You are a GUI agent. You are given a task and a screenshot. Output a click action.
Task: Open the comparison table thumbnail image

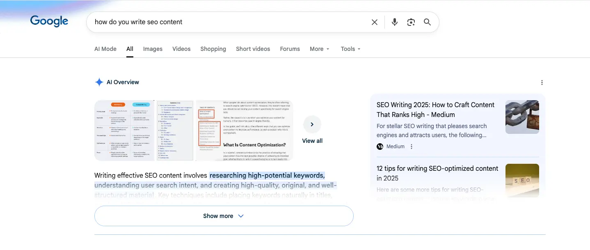coord(124,131)
